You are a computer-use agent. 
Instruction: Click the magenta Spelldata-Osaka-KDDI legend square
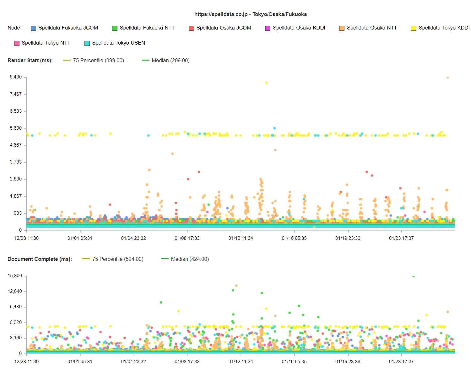(x=268, y=28)
